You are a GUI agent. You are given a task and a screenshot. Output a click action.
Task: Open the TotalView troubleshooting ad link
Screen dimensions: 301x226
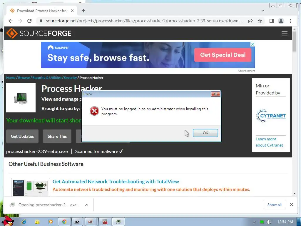pyautogui.click(x=116, y=181)
